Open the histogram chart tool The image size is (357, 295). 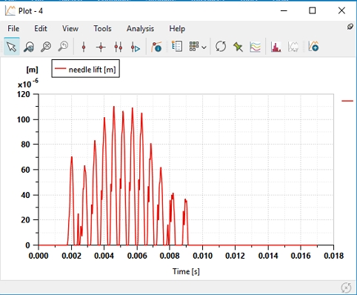(276, 47)
